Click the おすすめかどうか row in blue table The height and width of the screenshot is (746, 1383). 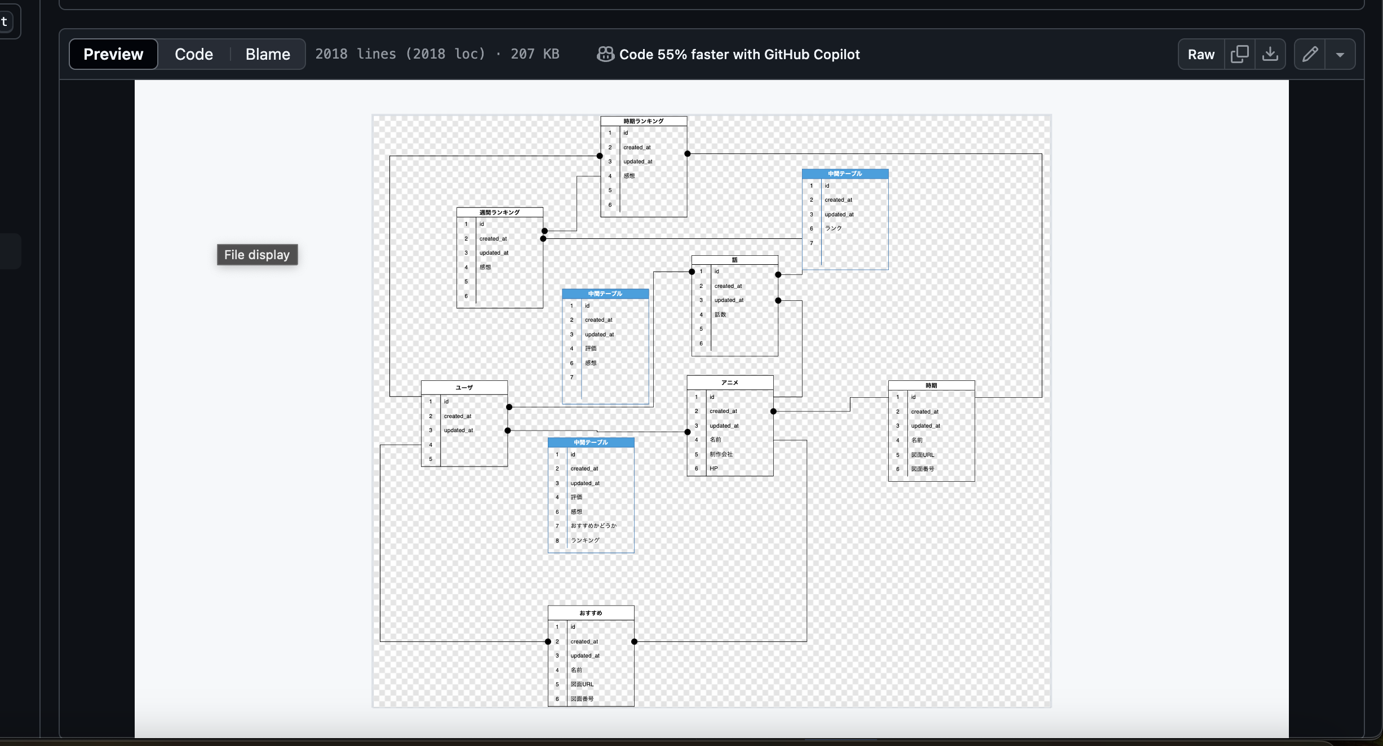(593, 526)
